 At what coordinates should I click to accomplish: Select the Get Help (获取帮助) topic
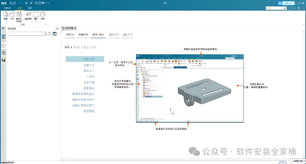89,111
